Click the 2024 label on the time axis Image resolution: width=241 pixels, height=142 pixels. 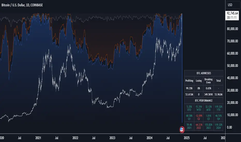149,138
